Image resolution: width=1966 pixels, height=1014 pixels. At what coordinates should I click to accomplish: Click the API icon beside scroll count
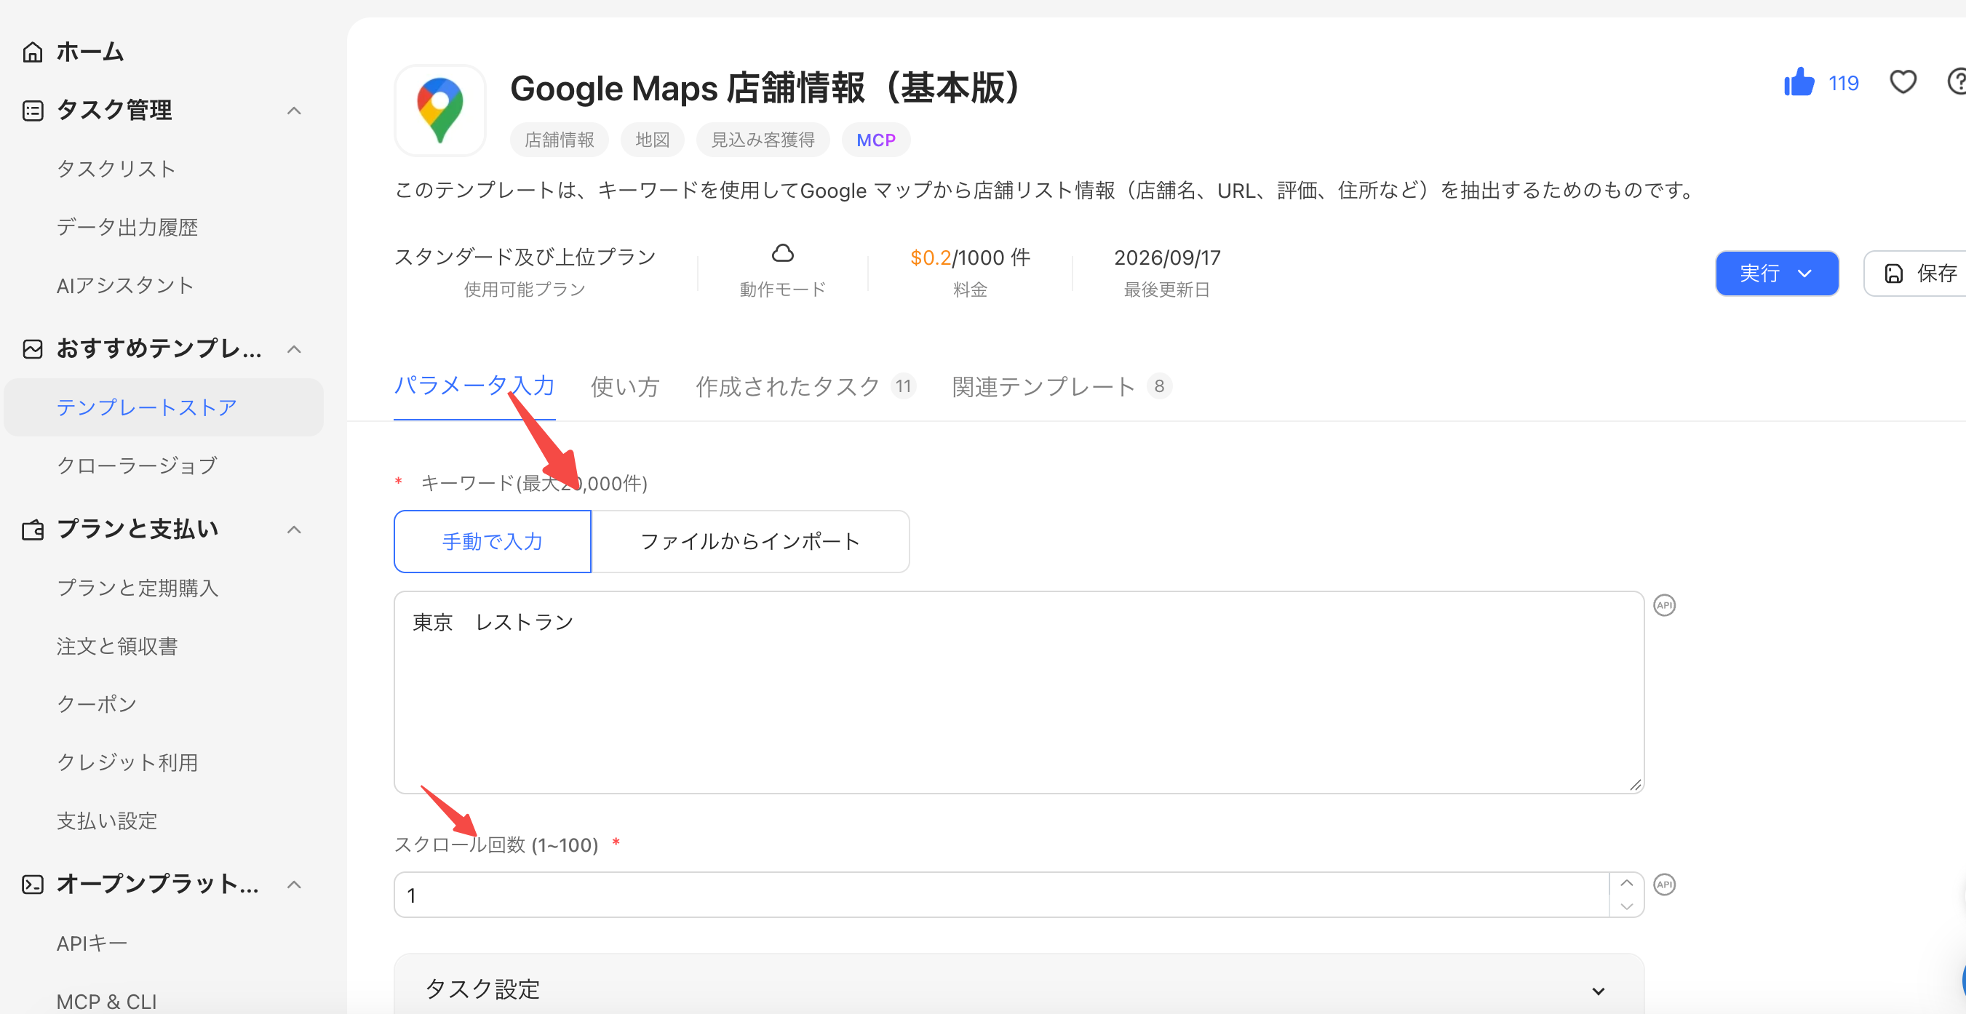click(1664, 885)
